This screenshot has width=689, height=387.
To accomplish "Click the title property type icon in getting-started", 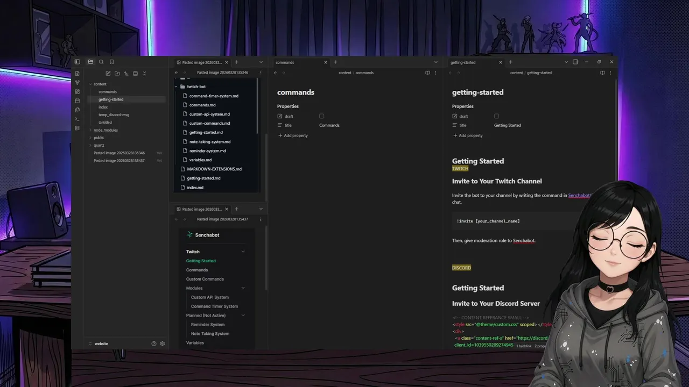I will point(455,125).
